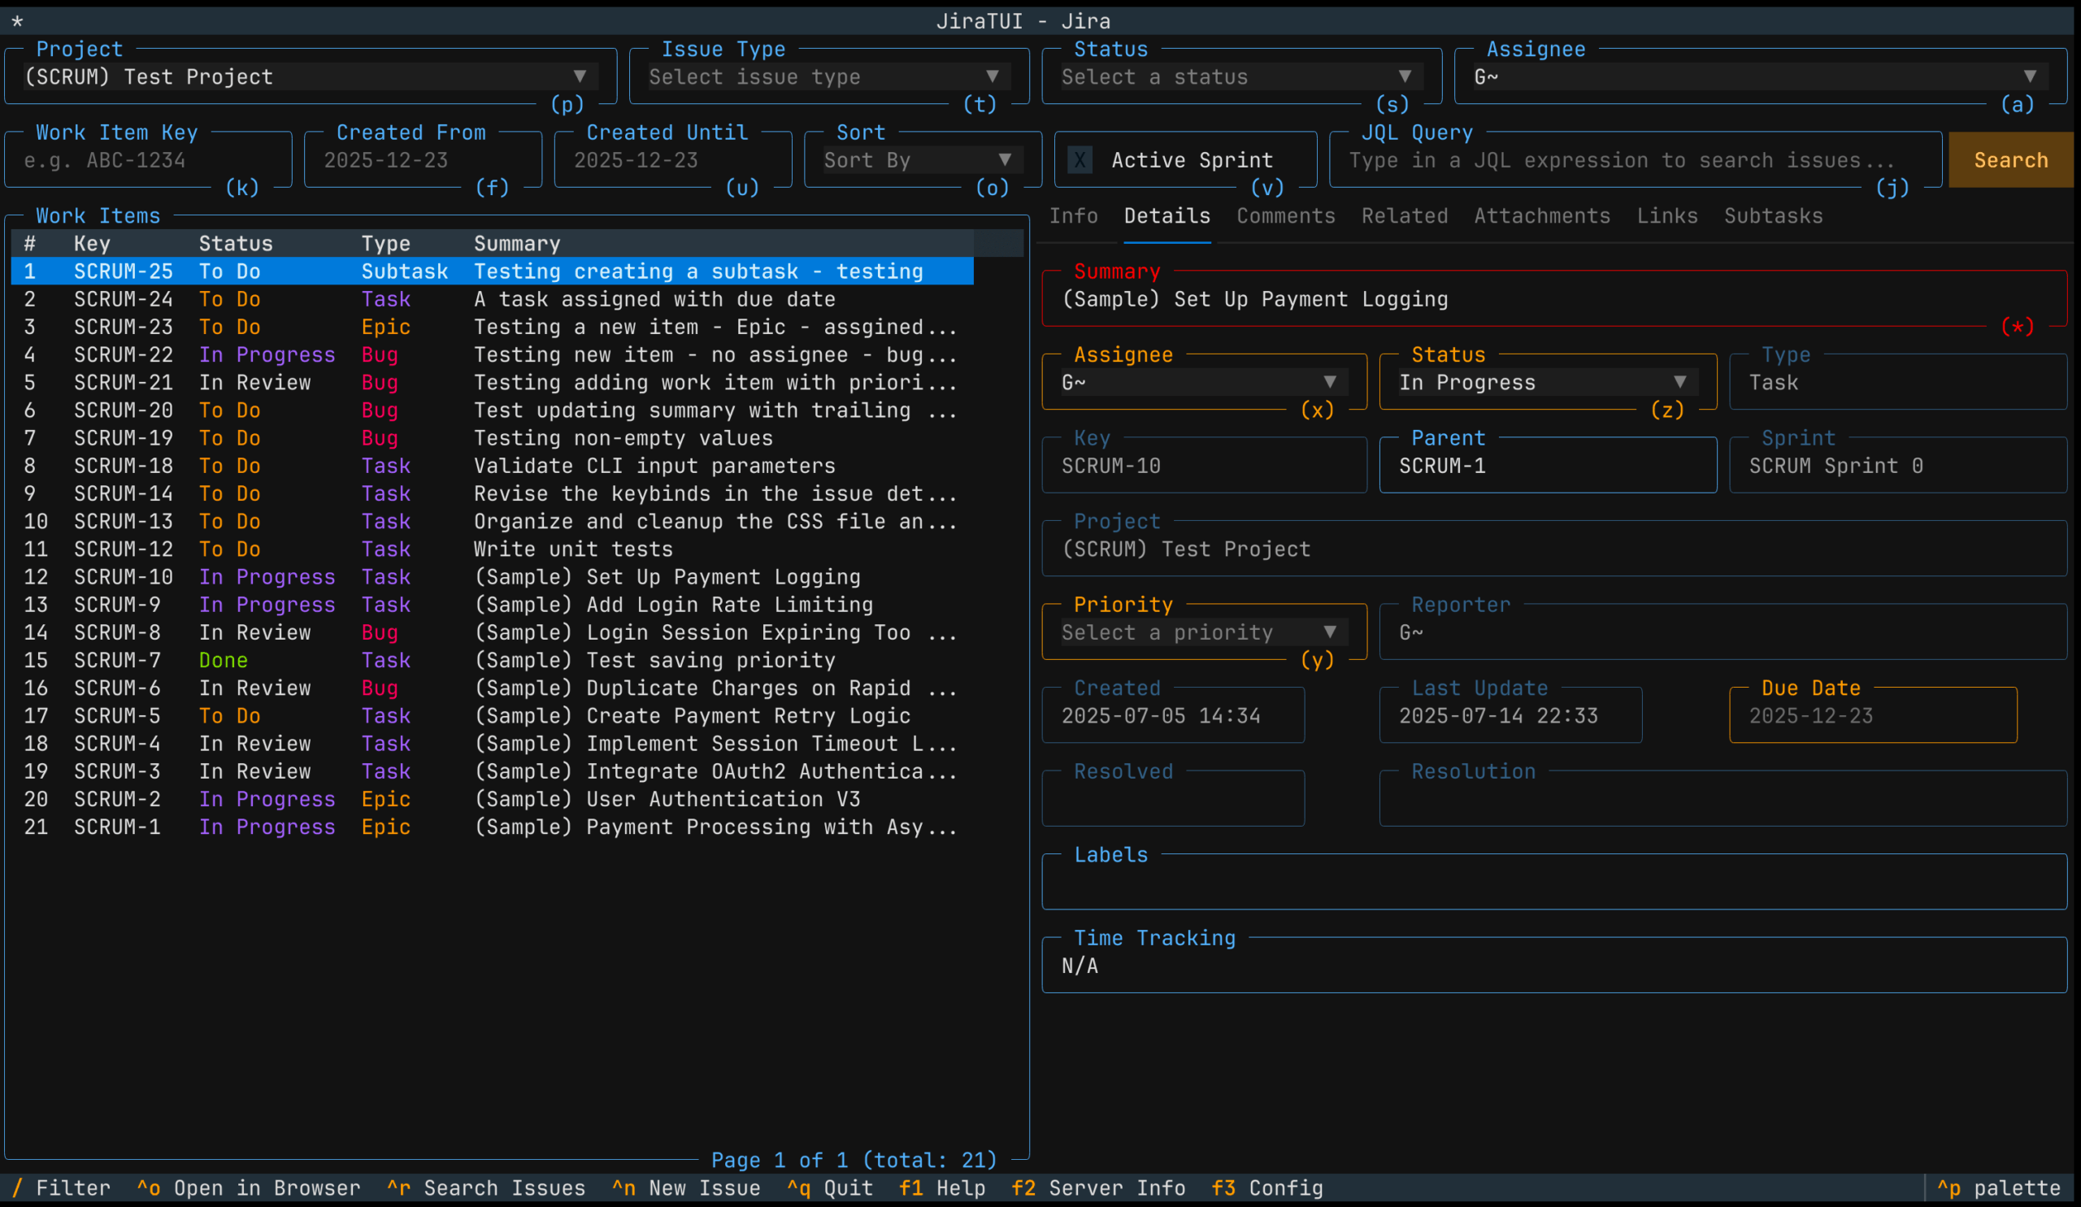Click the details Assignee dropdown arrow
Viewport: 2081px width, 1207px height.
pos(1330,382)
